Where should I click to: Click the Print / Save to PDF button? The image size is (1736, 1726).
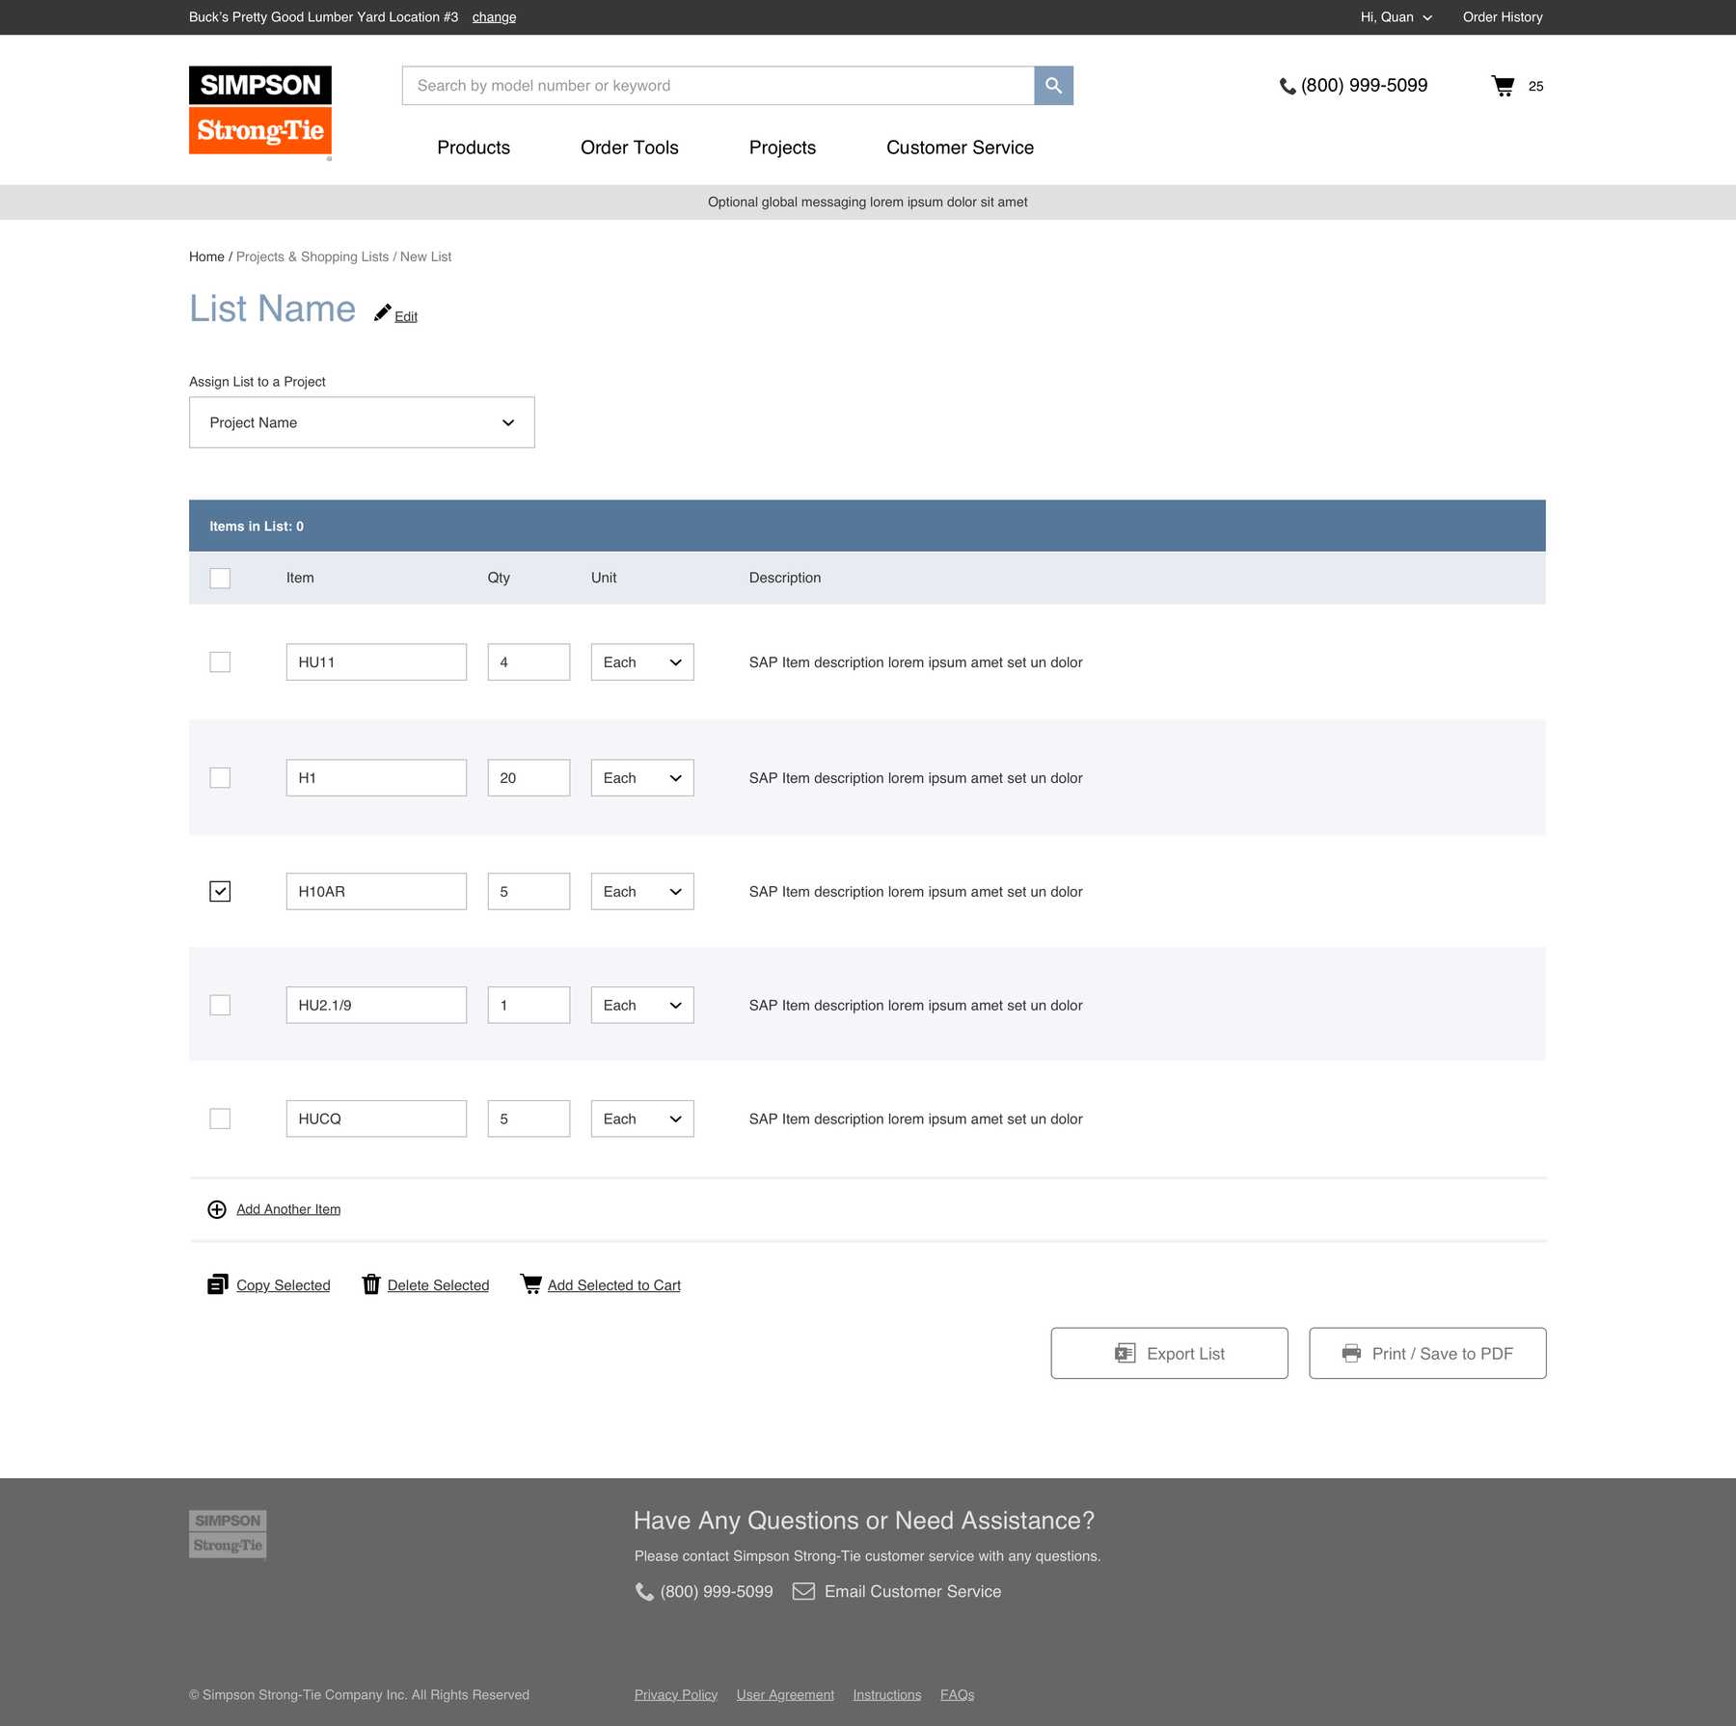pos(1427,1354)
